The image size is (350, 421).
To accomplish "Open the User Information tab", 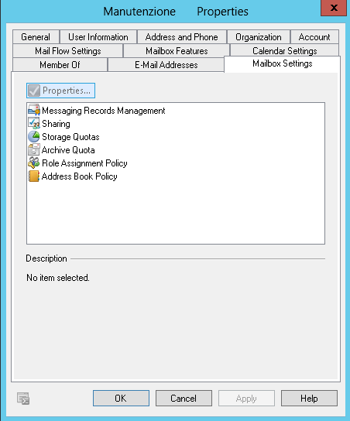I will coord(98,37).
